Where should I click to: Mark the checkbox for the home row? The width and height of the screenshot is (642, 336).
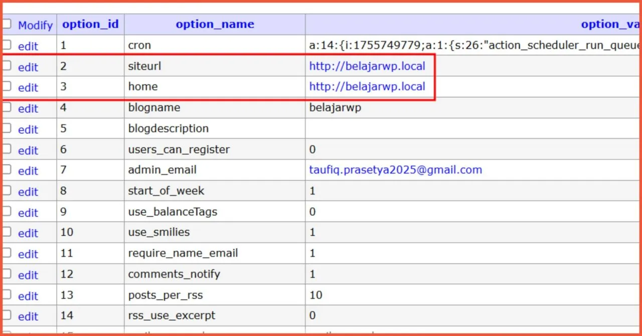[x=7, y=87]
